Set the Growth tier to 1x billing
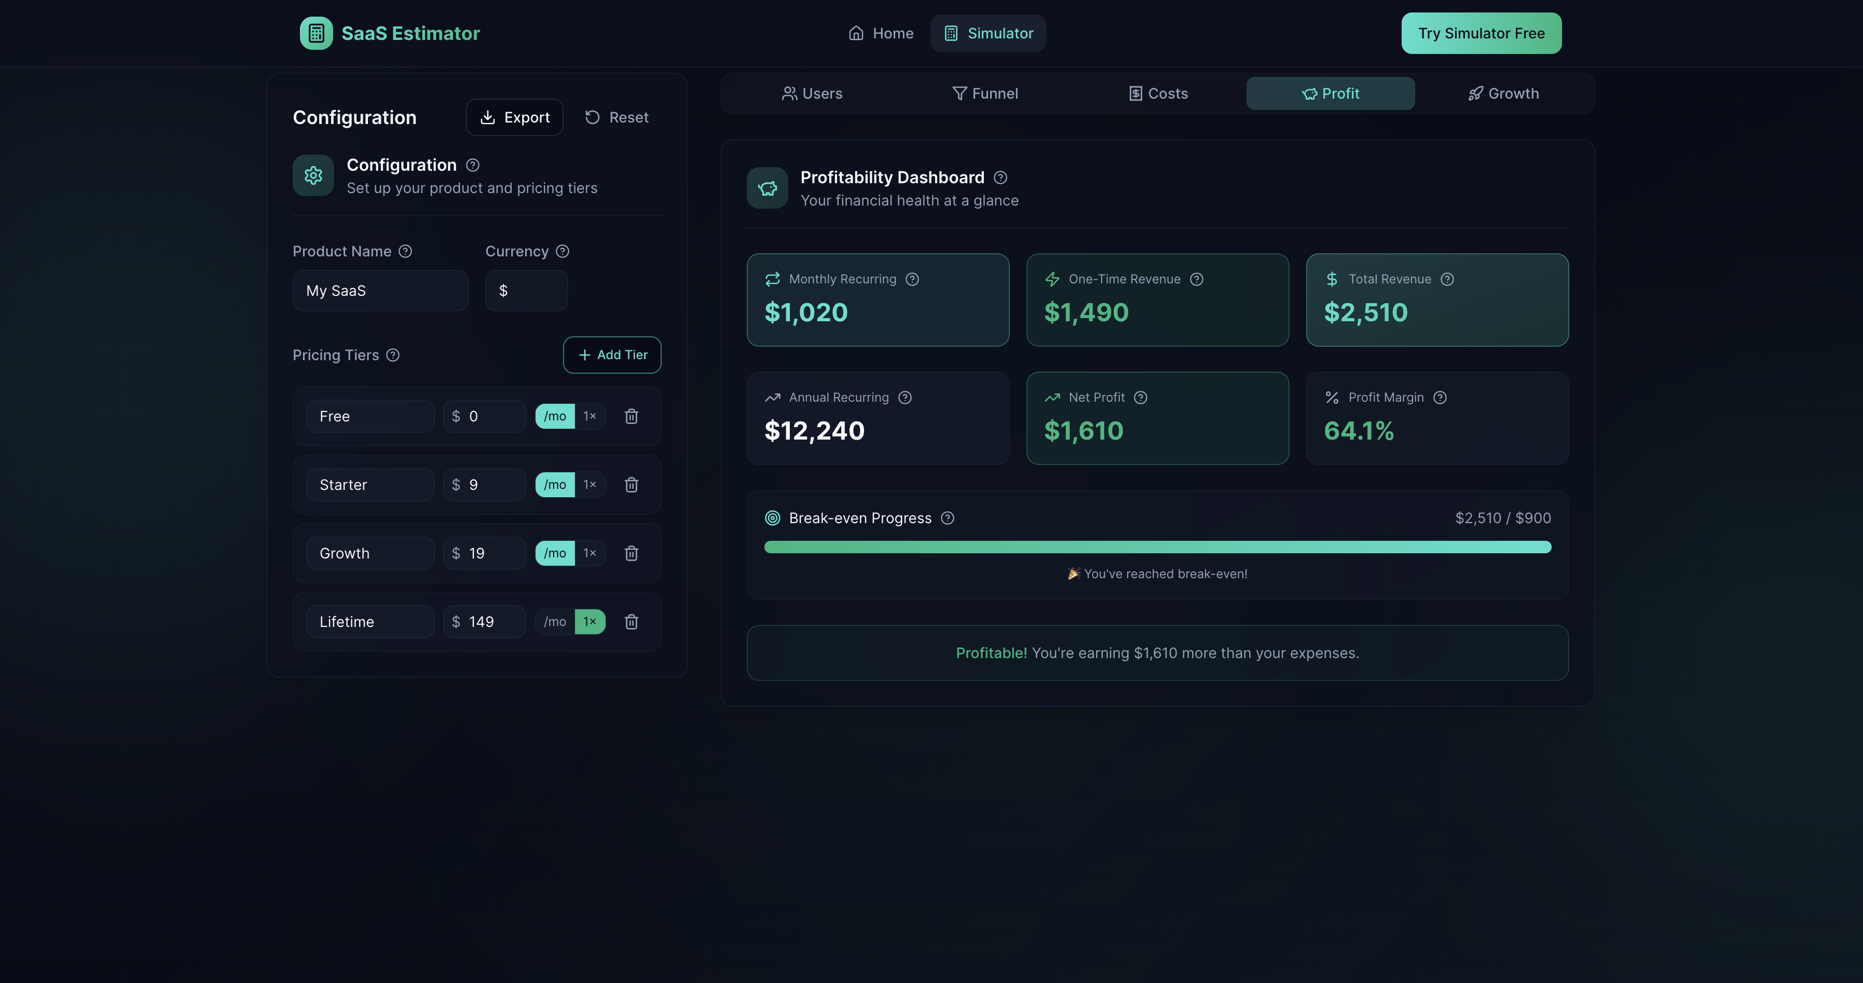The width and height of the screenshot is (1863, 983). point(590,553)
